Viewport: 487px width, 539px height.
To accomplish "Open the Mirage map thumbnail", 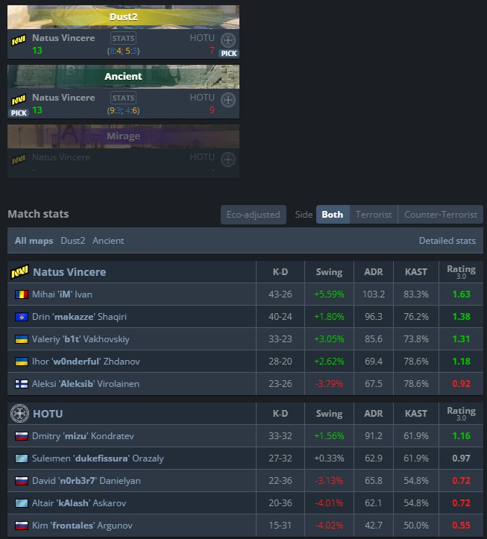I will coord(123,136).
